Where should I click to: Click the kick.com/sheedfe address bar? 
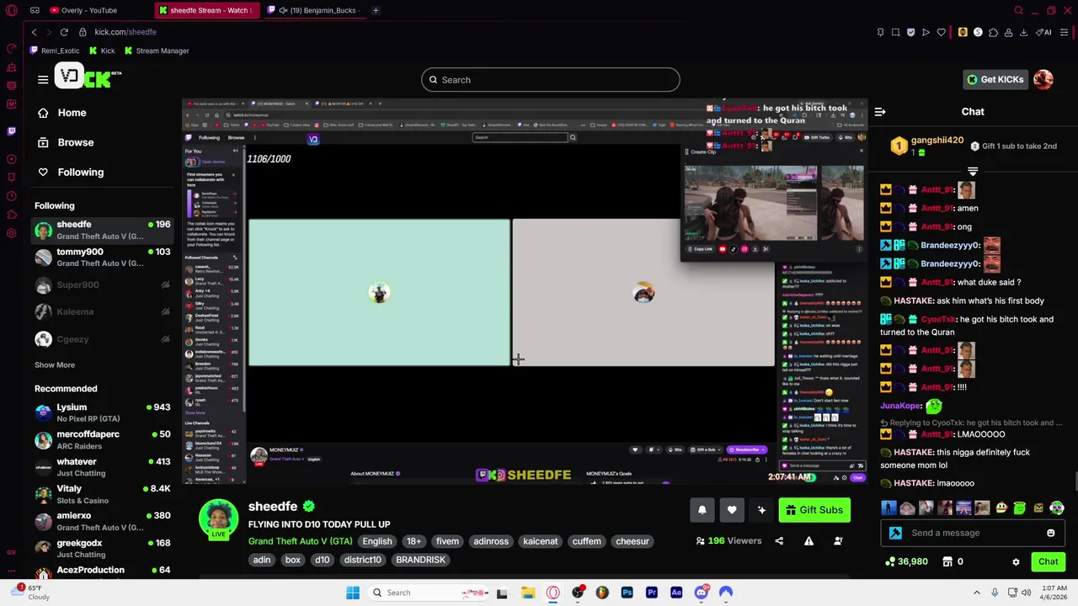(x=125, y=32)
